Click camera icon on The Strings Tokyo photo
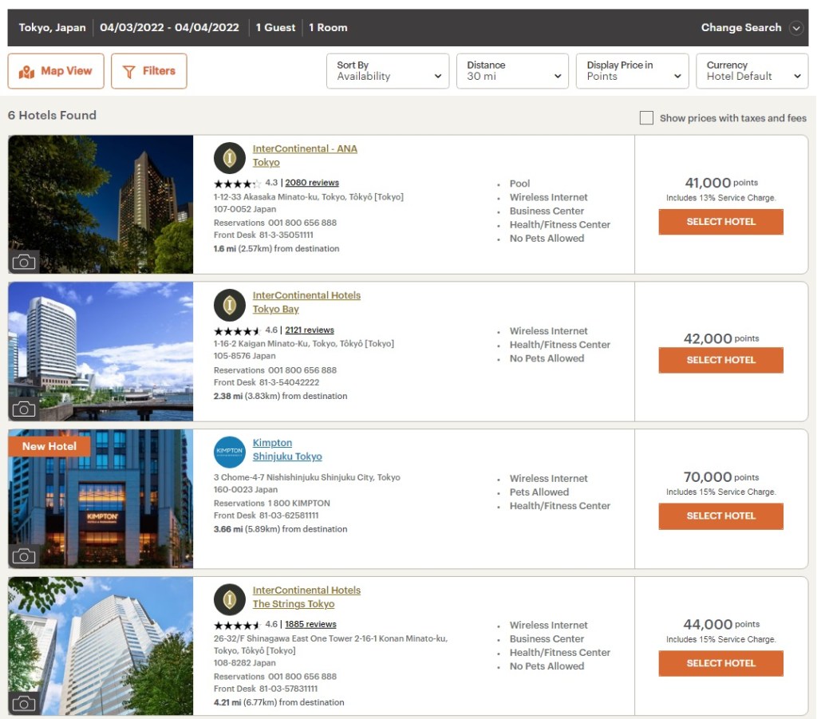This screenshot has width=817, height=719. (x=24, y=703)
